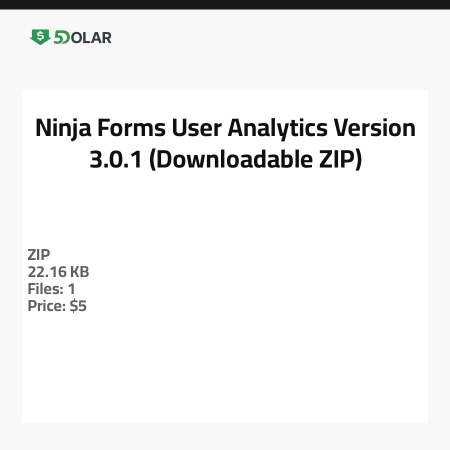The width and height of the screenshot is (450, 450).
Task: Click the word "Forms" in the heading
Action: 131,128
